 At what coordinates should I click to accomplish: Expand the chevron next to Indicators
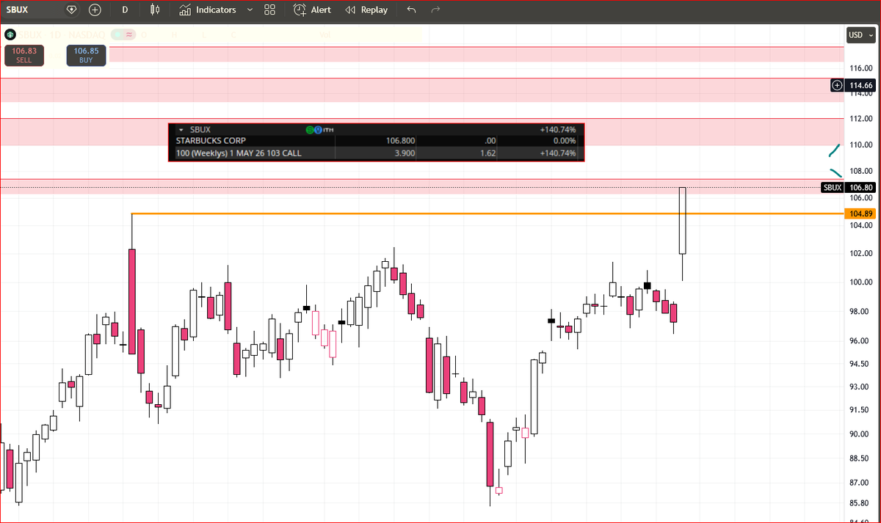250,10
